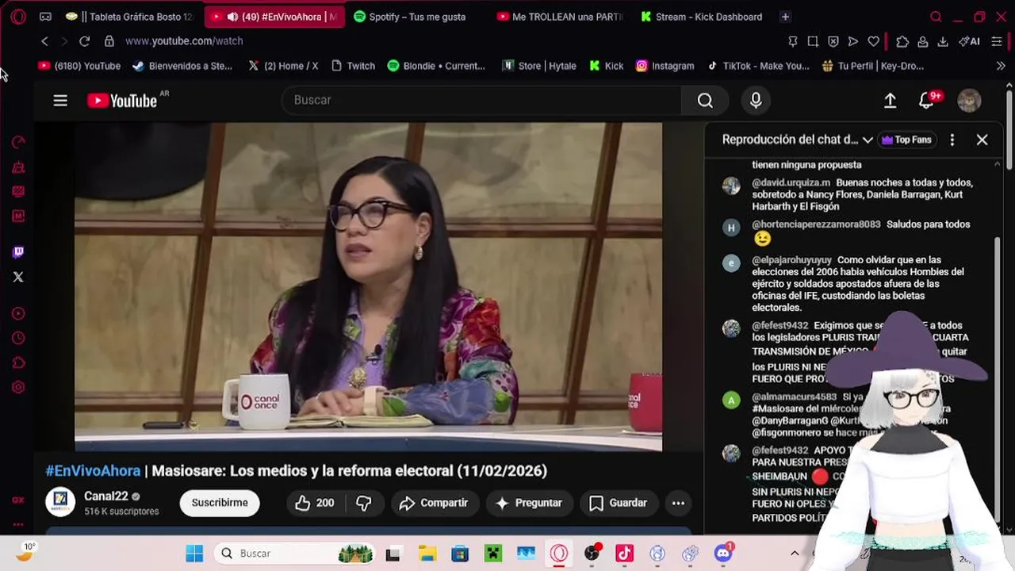Start voice search with the microphone icon
The image size is (1015, 571).
click(x=756, y=100)
